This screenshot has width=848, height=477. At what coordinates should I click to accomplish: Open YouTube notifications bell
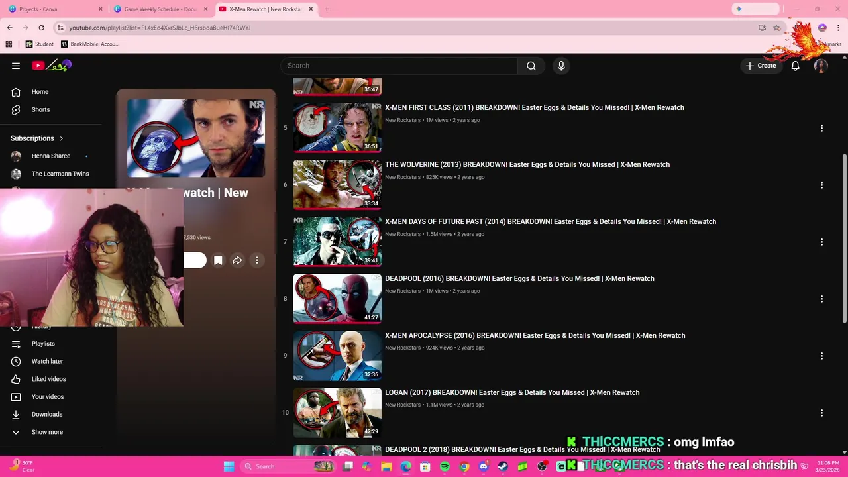795,66
